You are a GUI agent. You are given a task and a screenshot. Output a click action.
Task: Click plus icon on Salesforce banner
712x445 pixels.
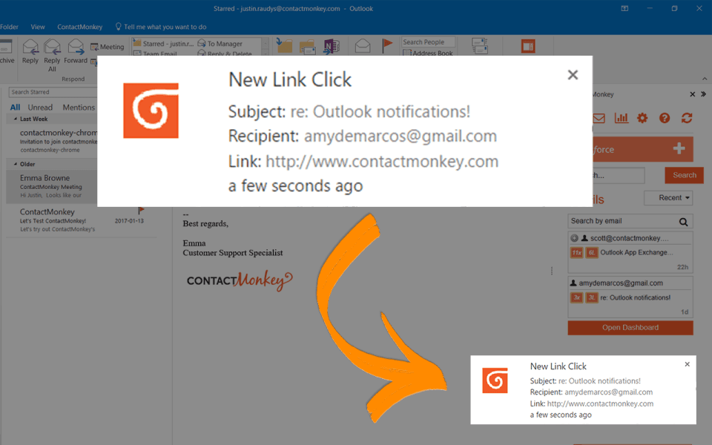(x=679, y=148)
